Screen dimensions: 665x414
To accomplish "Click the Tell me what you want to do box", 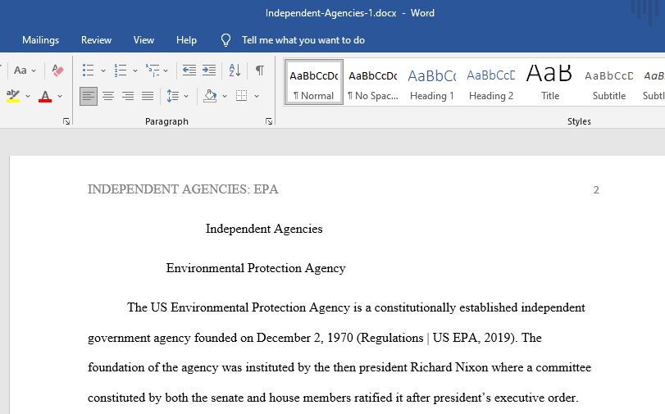I will [303, 40].
